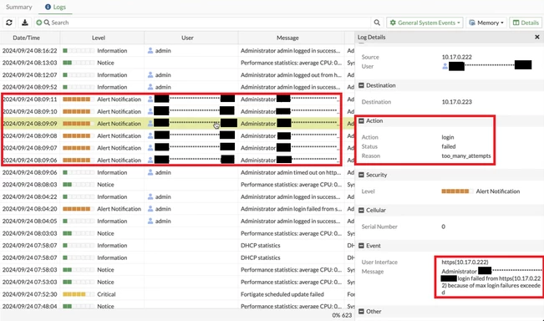Image resolution: width=544 pixels, height=321 pixels.
Task: Select the 08:09:10 Alert Notification row
Action: pyautogui.click(x=177, y=111)
